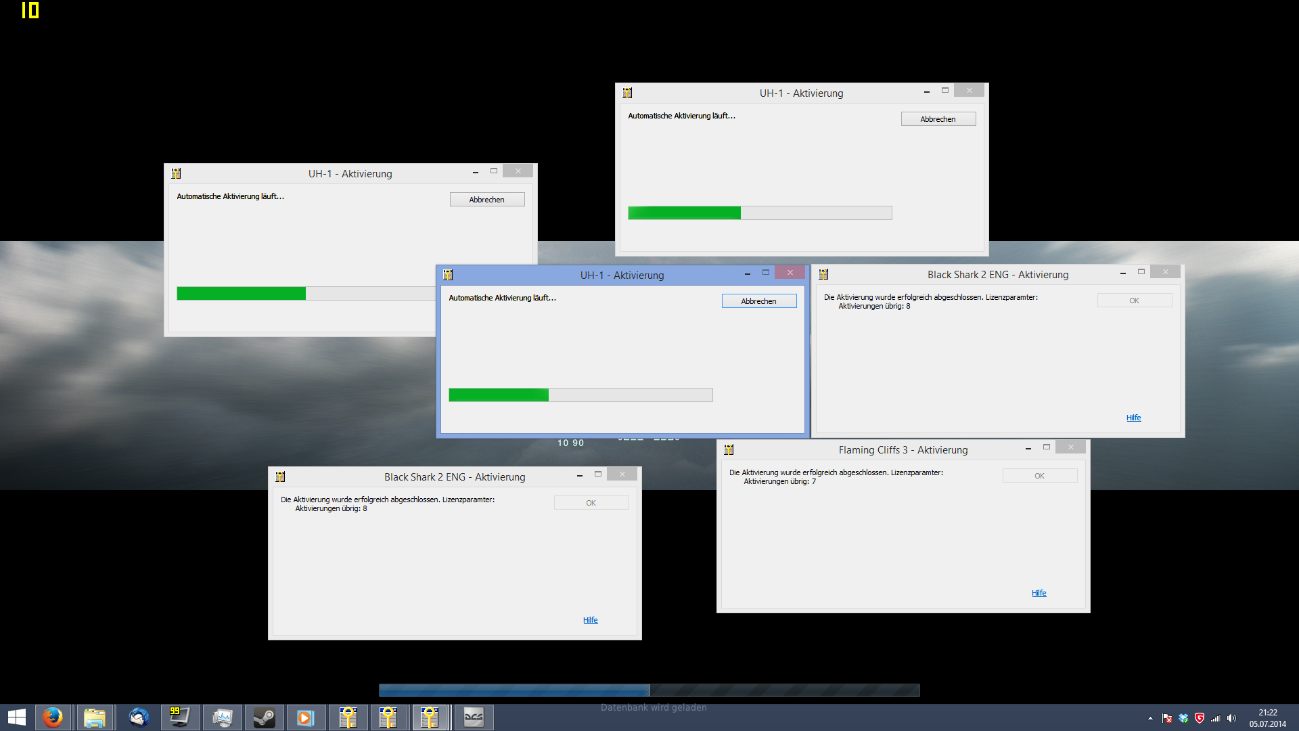Click the 'Flaming Cliffs 3 - Aktivierung' title text
The width and height of the screenshot is (1299, 731).
903,450
